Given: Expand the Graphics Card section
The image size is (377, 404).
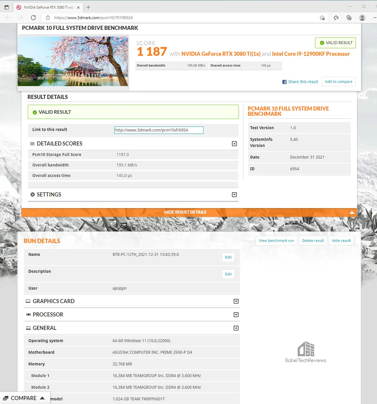Looking at the screenshot, I should (x=236, y=301).
